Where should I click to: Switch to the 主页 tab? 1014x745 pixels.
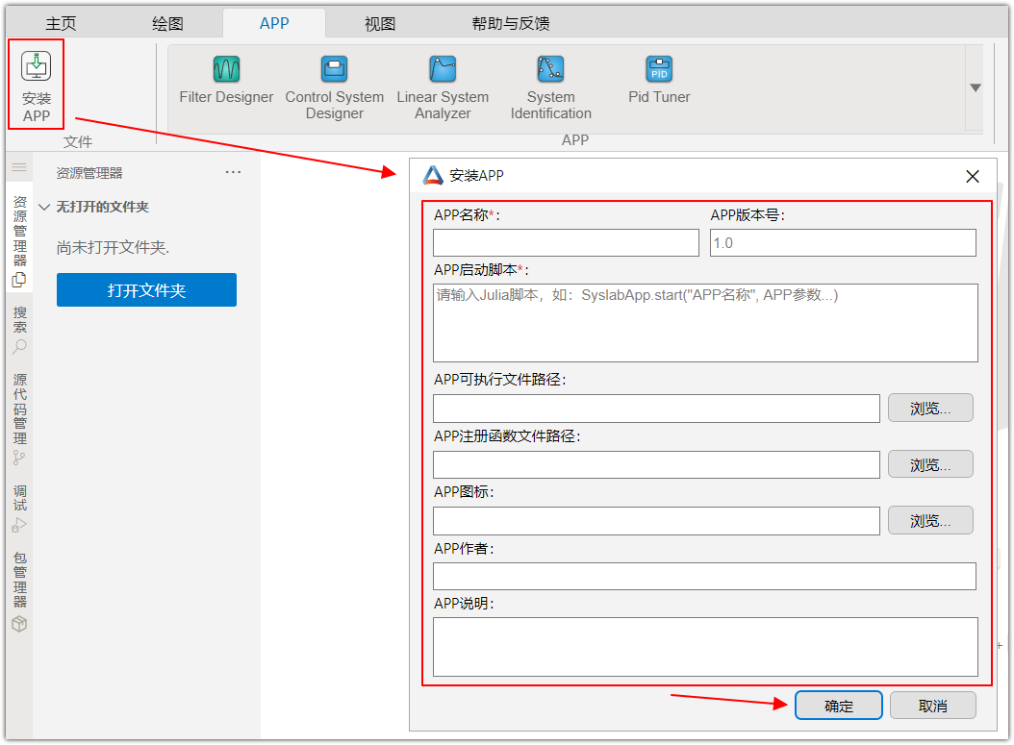pyautogui.click(x=61, y=24)
